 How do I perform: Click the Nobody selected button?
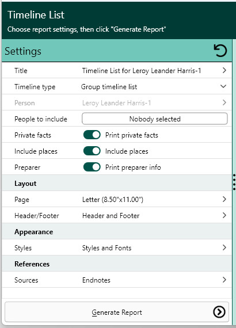click(x=155, y=119)
